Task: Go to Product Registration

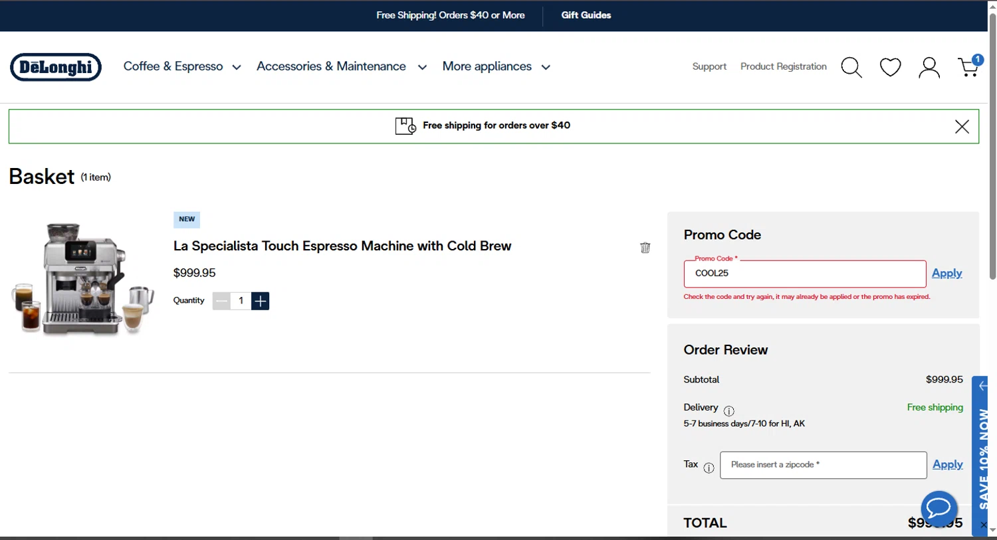Action: (783, 66)
